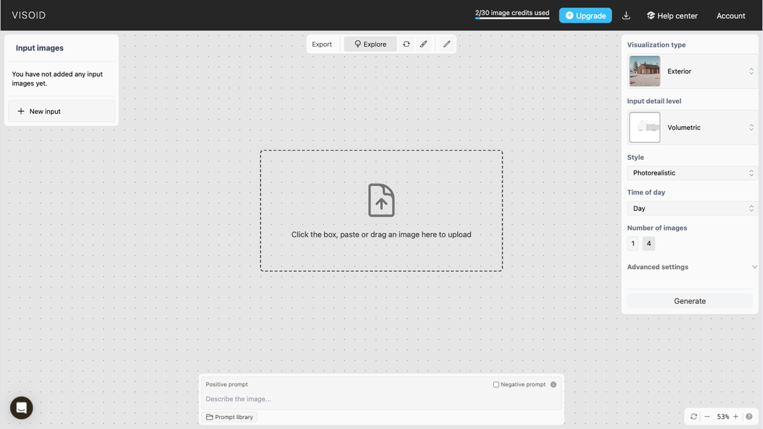Select 1 as number of images
The width and height of the screenshot is (763, 429).
point(632,243)
